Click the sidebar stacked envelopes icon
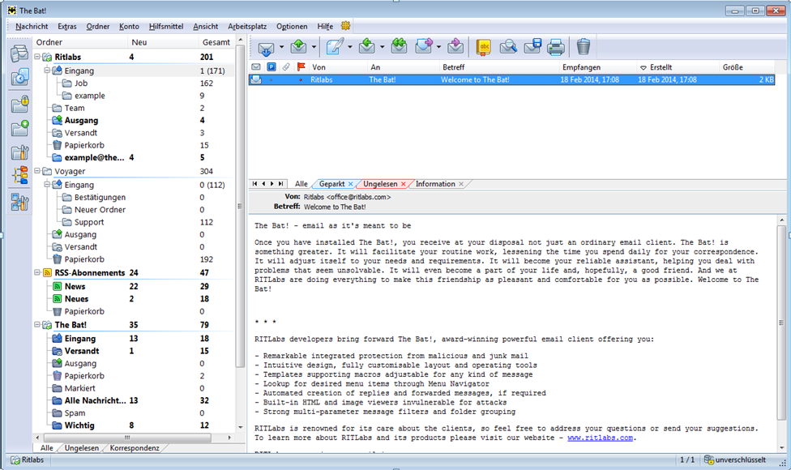Image resolution: width=791 pixels, height=470 pixels. [19, 53]
